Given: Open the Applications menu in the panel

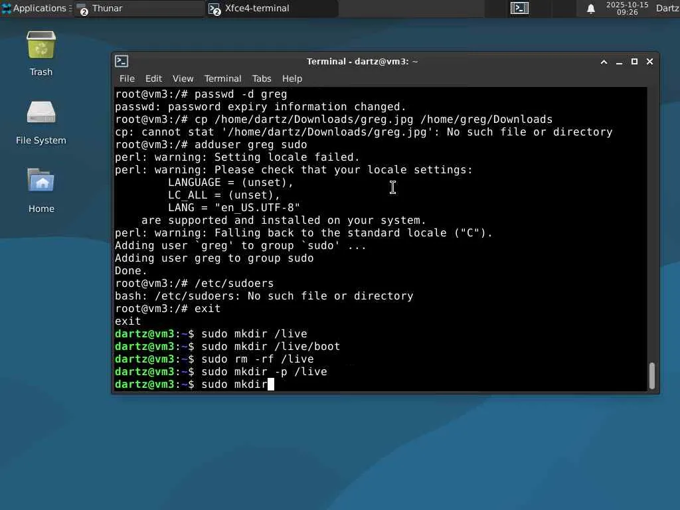Looking at the screenshot, I should pos(36,8).
